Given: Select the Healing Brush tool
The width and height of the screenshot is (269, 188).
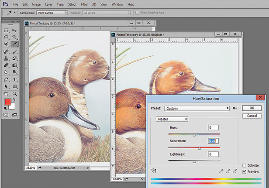Looking at the screenshot, I should click(6, 51).
